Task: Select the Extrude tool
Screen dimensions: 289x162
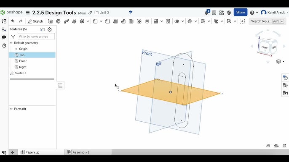Action: [50, 21]
